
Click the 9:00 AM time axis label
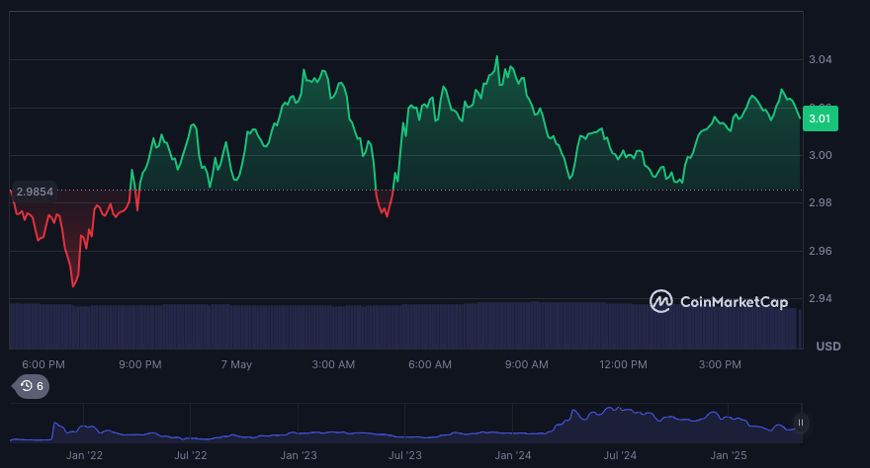[x=526, y=364]
